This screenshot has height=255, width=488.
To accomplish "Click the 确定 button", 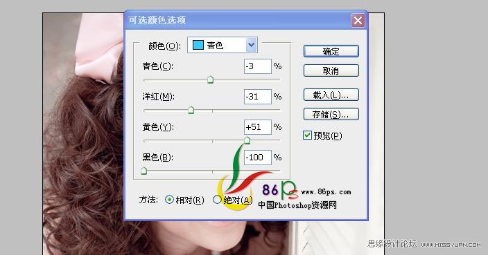I will 331,51.
